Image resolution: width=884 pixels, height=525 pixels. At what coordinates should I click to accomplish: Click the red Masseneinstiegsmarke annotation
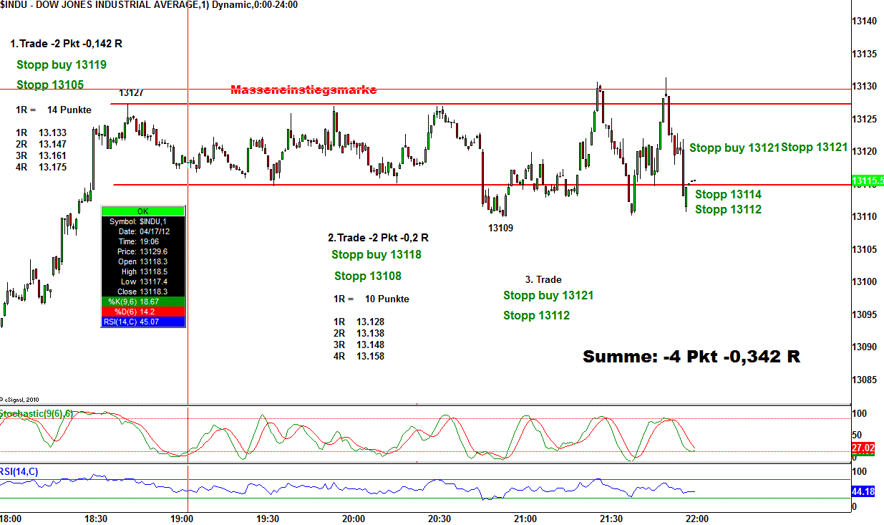pos(303,90)
